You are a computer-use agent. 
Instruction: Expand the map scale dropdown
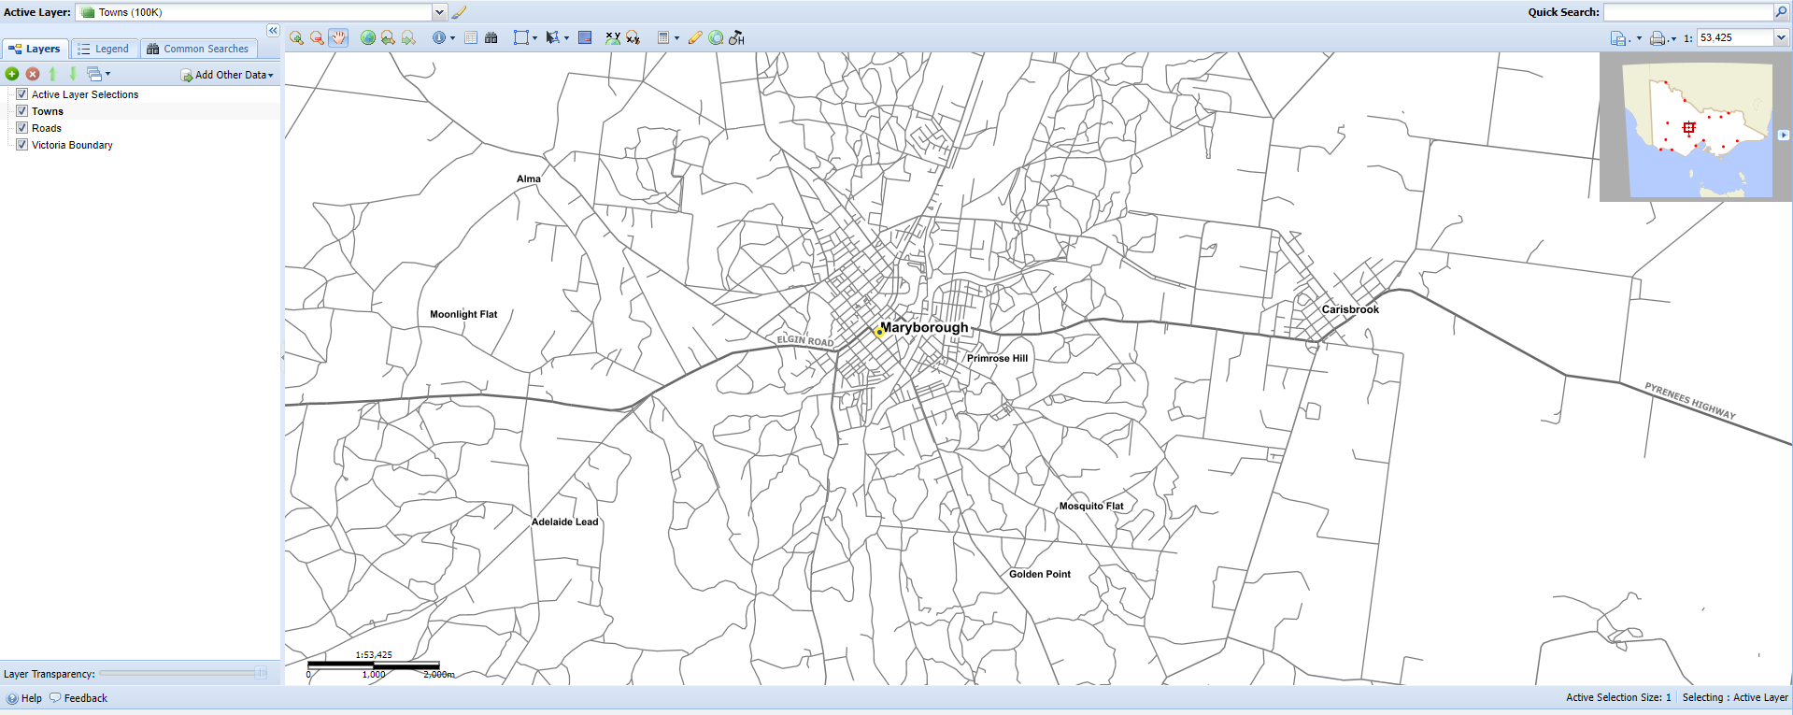coord(1781,38)
